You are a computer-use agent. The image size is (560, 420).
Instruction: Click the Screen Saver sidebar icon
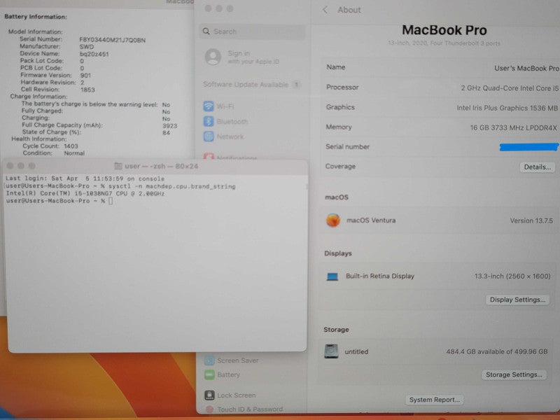(x=209, y=360)
